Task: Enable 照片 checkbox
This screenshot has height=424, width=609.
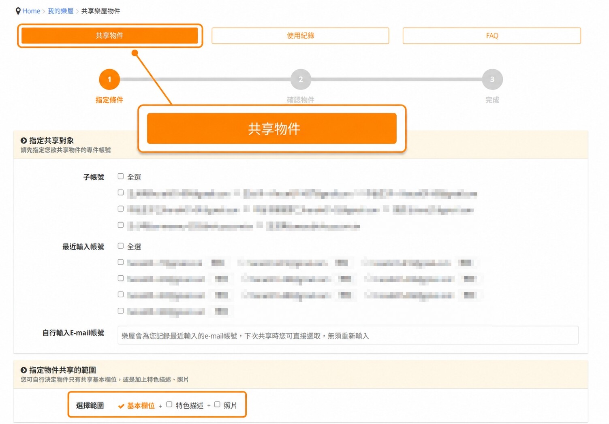Action: (217, 405)
